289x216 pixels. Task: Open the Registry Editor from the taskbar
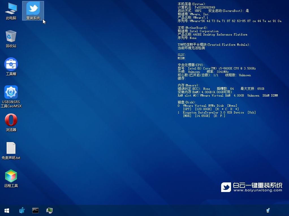point(22,210)
